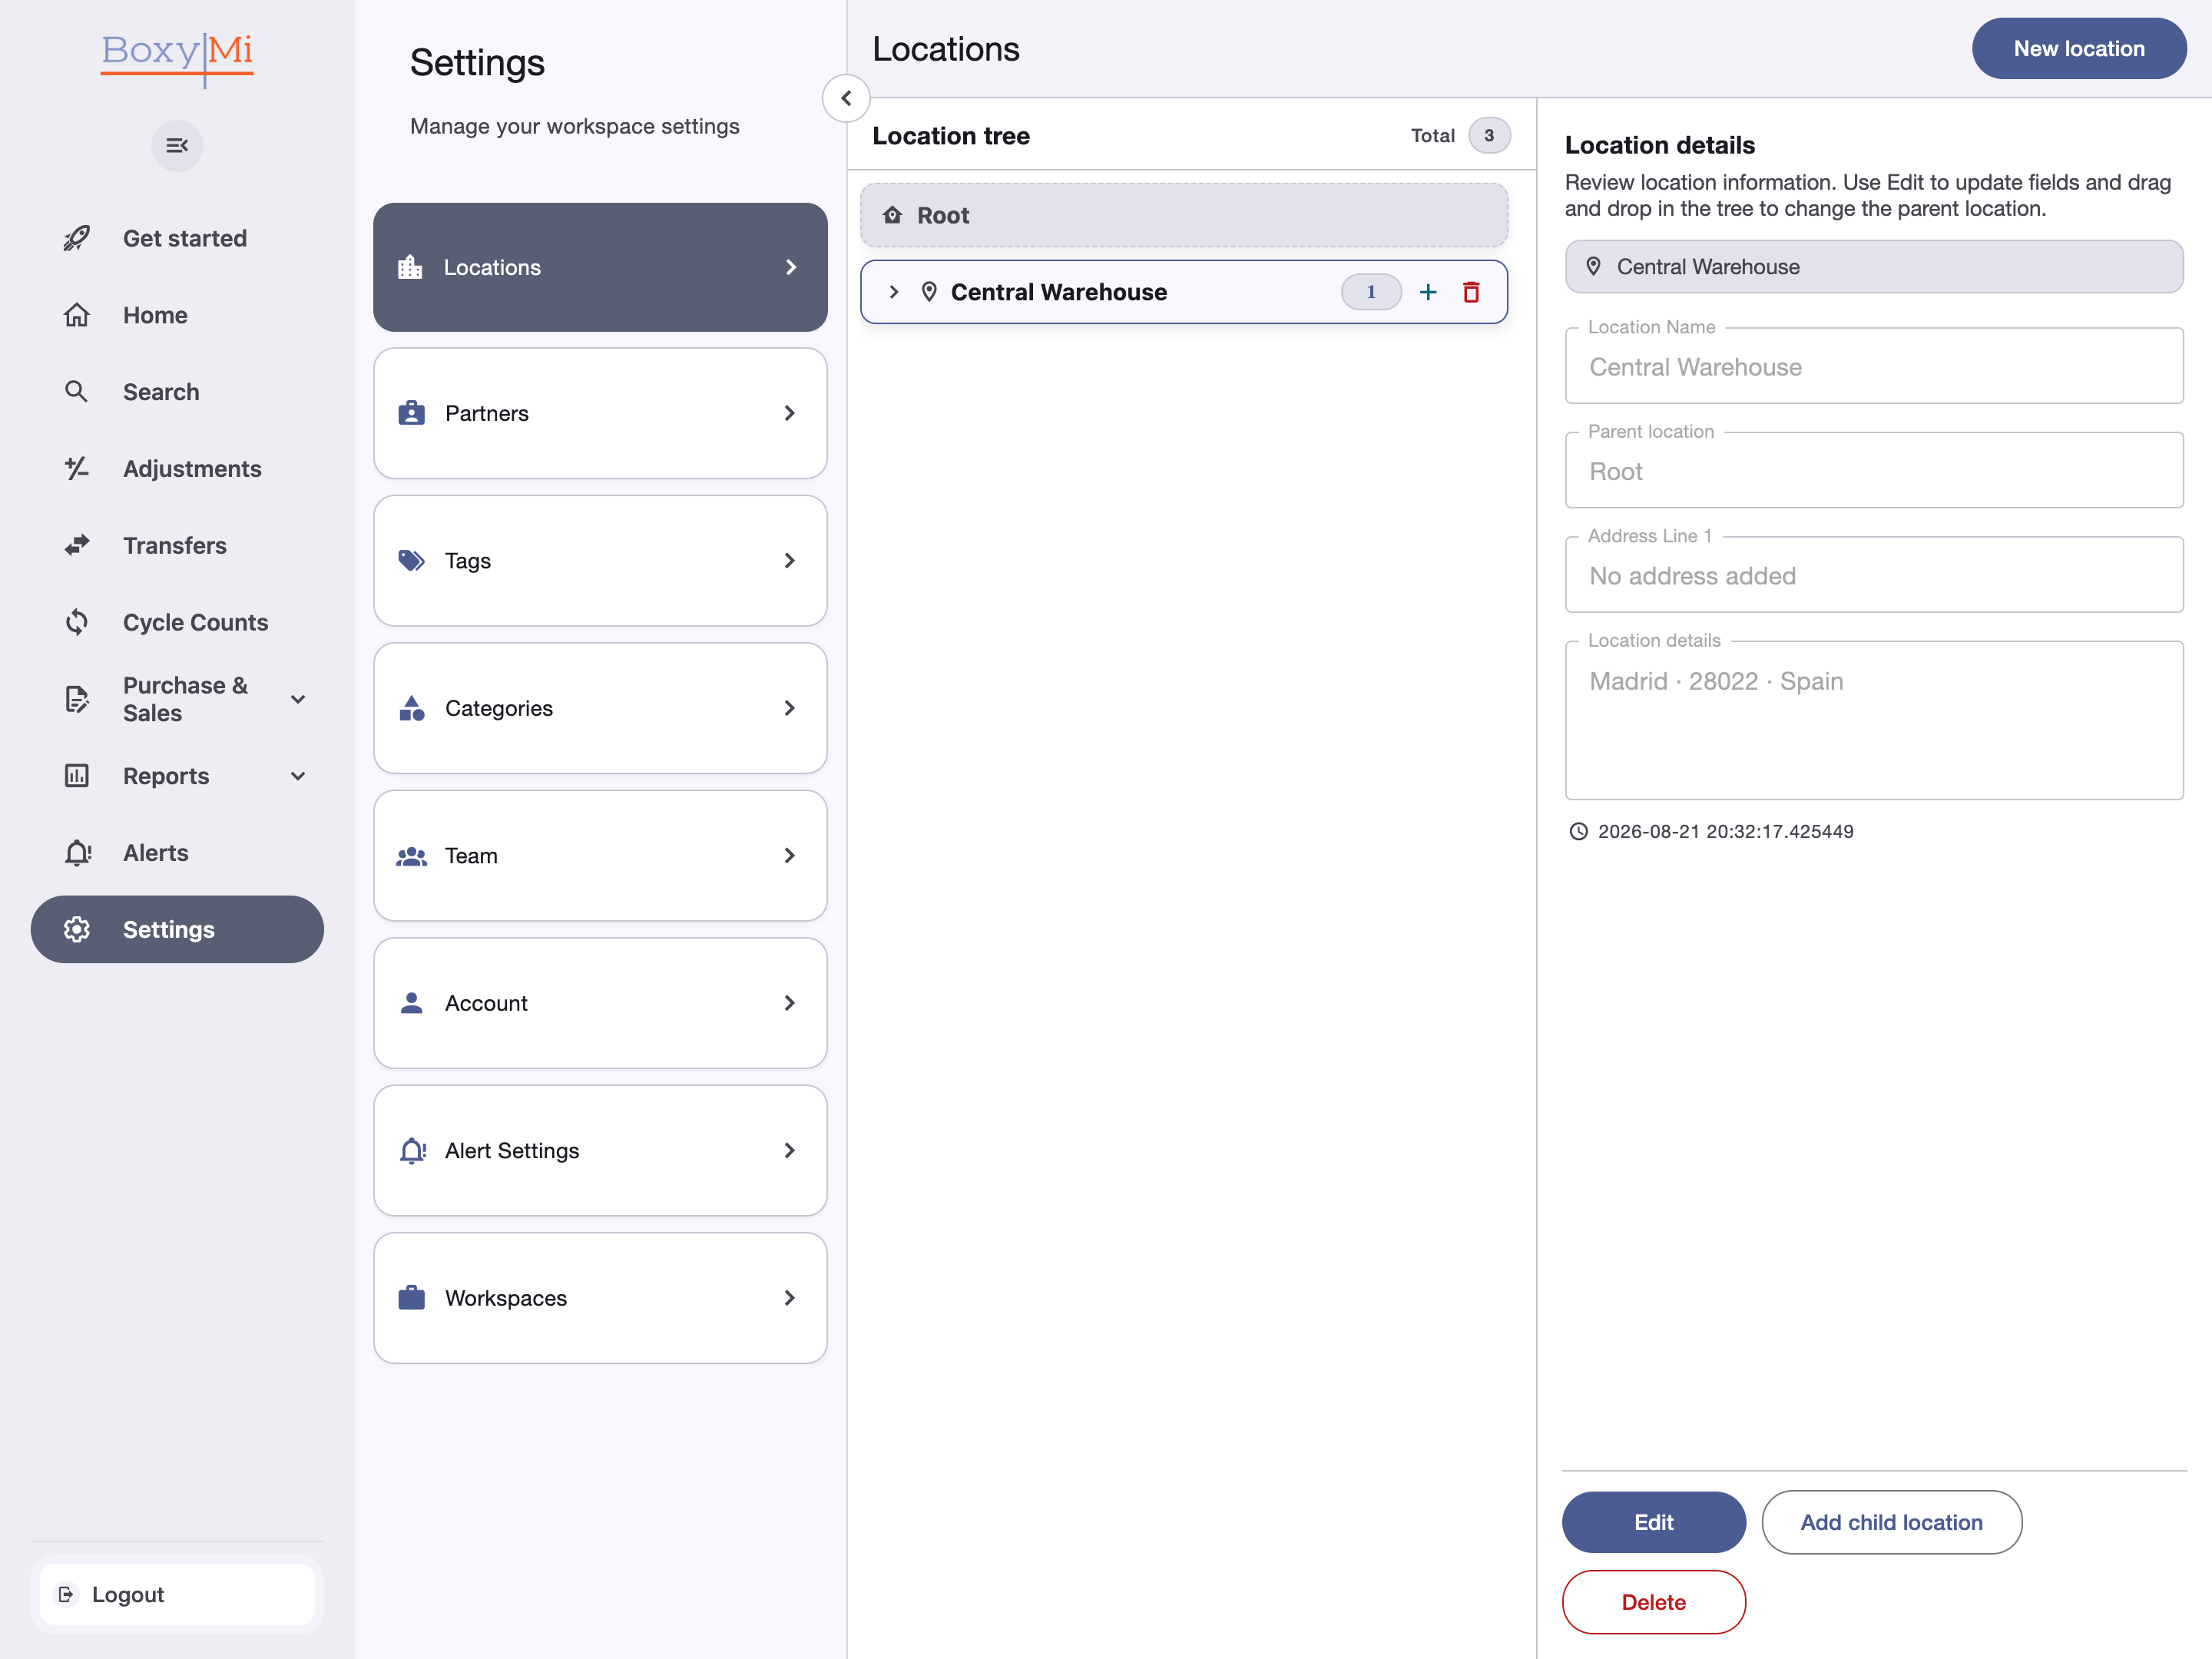Click the Edit button
Image resolution: width=2212 pixels, height=1659 pixels.
coord(1654,1522)
